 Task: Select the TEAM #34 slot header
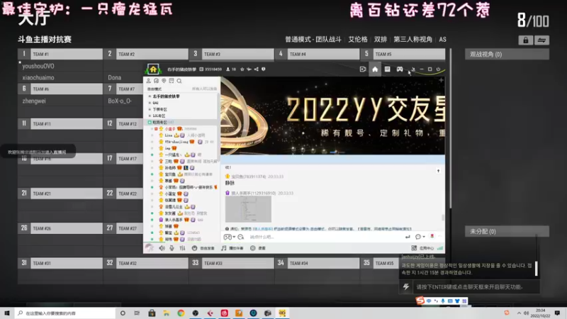click(317, 263)
